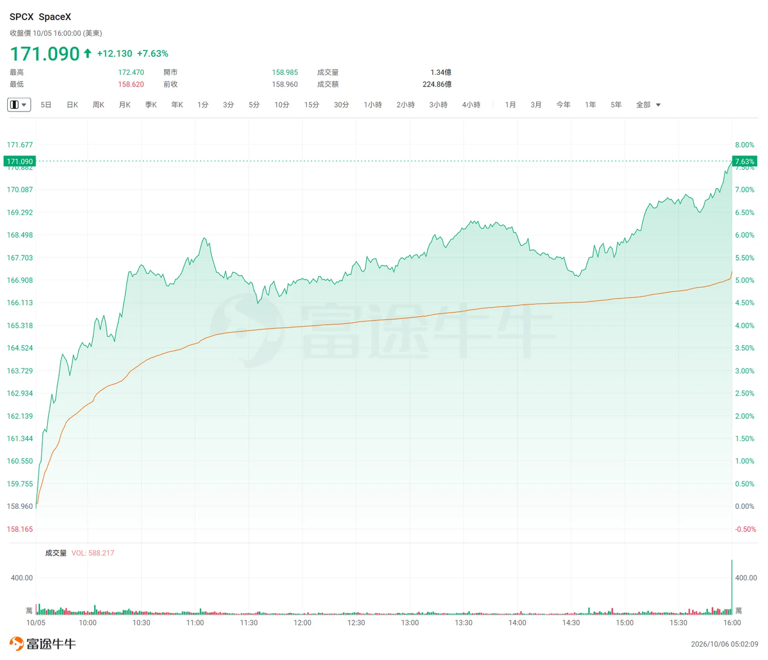Choose the 年K chart tab
The image size is (768, 660).
[x=177, y=105]
